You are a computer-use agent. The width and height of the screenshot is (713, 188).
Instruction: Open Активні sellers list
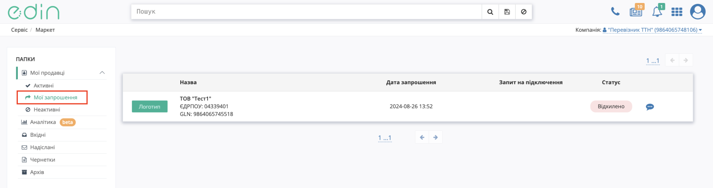43,86
